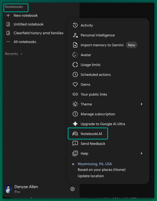Open NotebookLM from the settings menu

[x=108, y=134]
